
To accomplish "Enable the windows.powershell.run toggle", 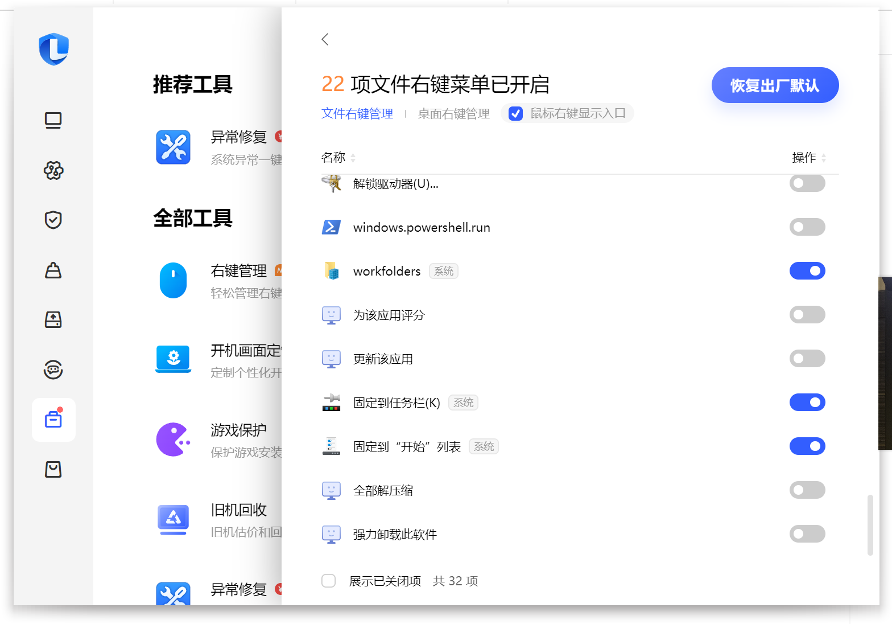I will pos(807,227).
